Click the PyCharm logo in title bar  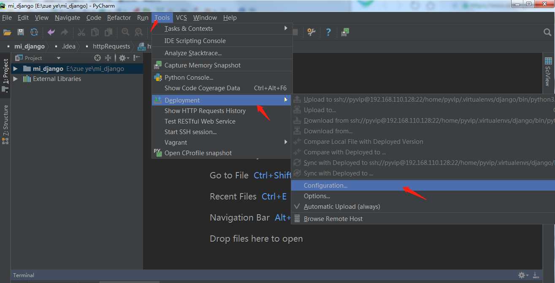click(x=3, y=5)
